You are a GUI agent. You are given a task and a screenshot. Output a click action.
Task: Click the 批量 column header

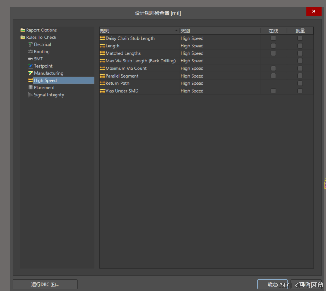(300, 31)
